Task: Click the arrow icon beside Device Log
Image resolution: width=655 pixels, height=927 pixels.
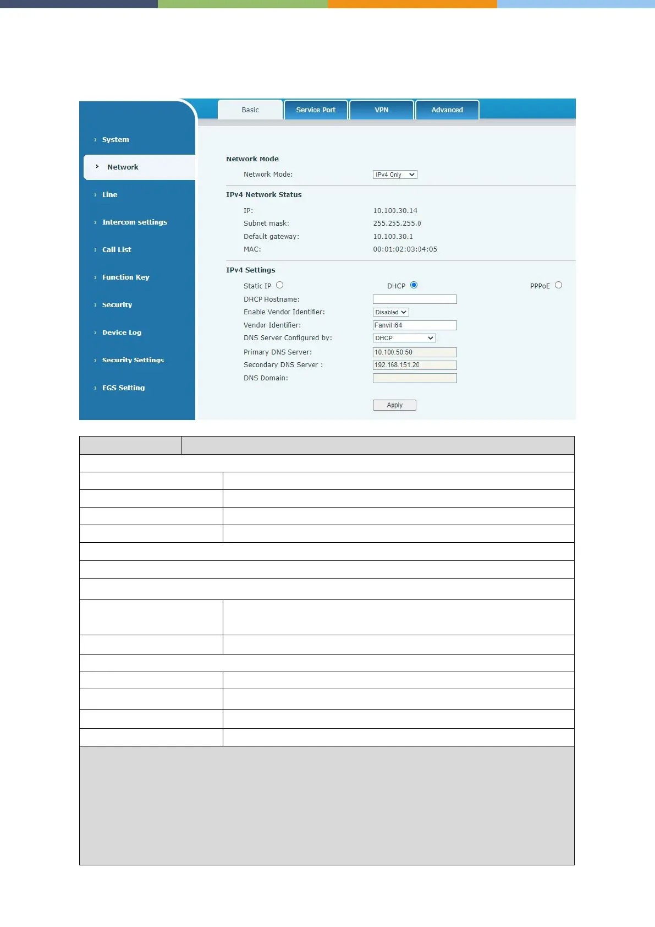Action: (x=95, y=332)
